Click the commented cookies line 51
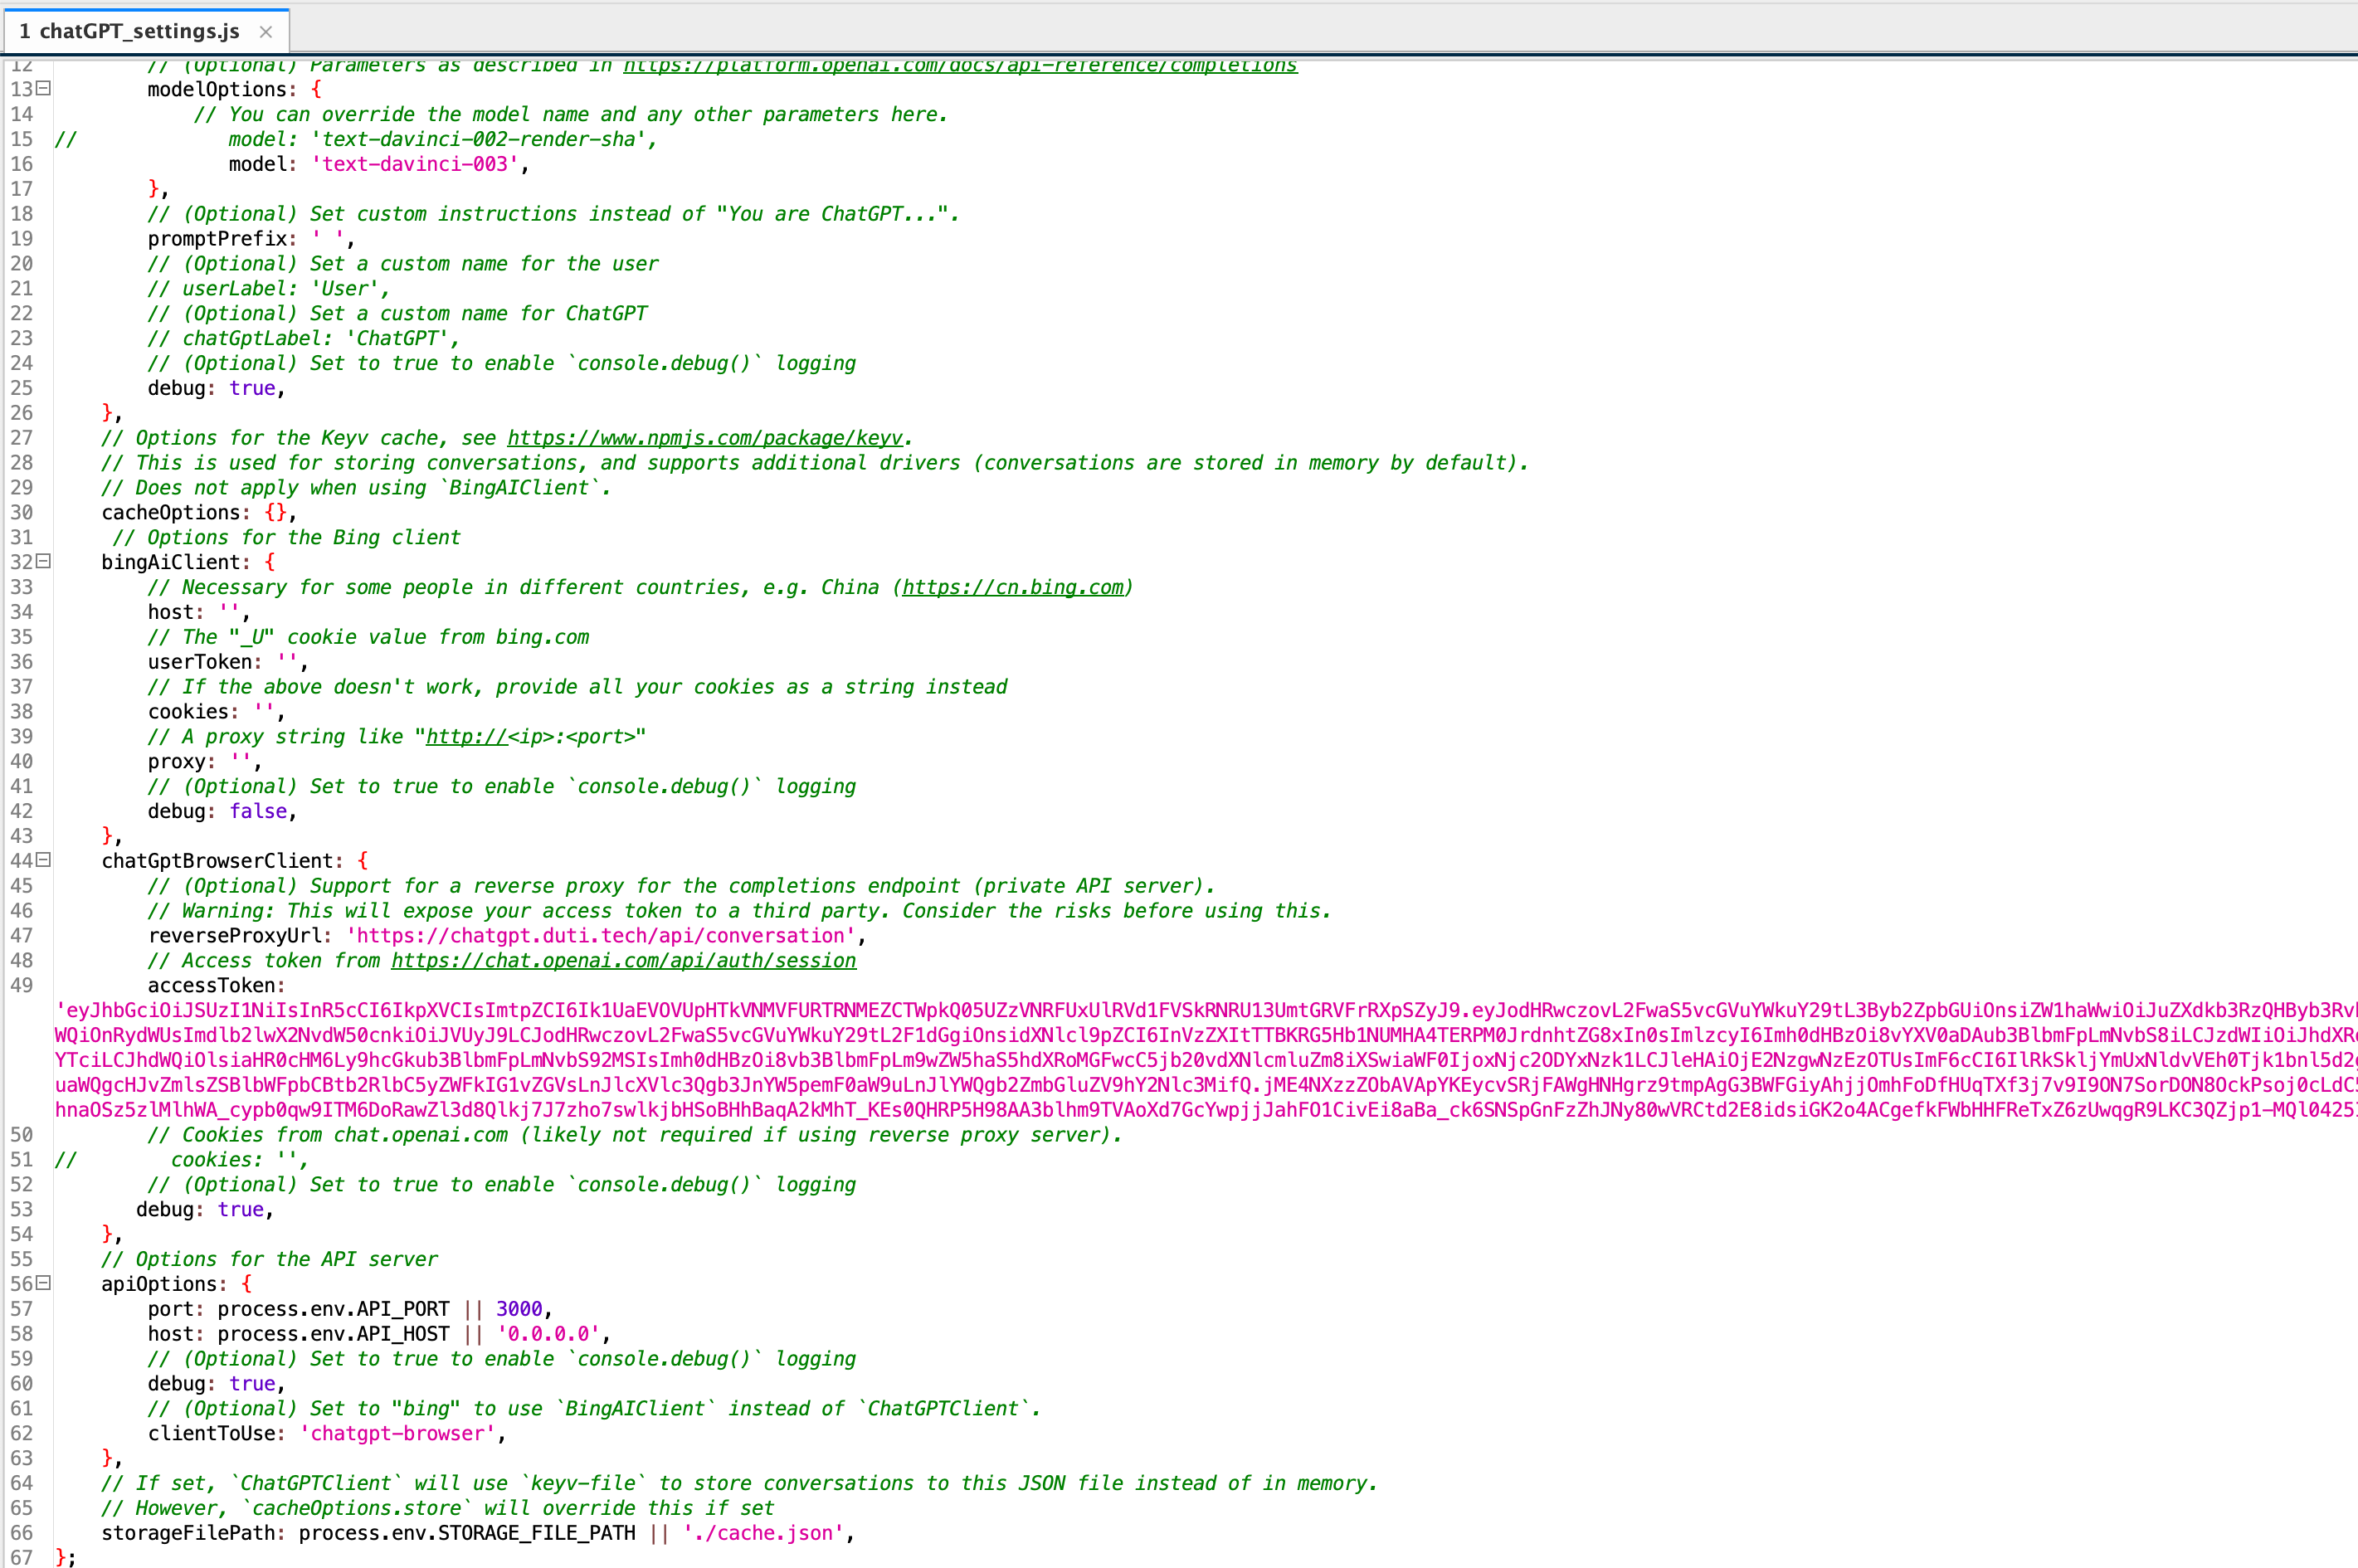The width and height of the screenshot is (2358, 1568). (x=182, y=1160)
